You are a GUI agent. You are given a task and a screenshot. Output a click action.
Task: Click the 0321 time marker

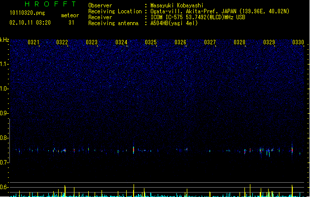click(x=33, y=42)
